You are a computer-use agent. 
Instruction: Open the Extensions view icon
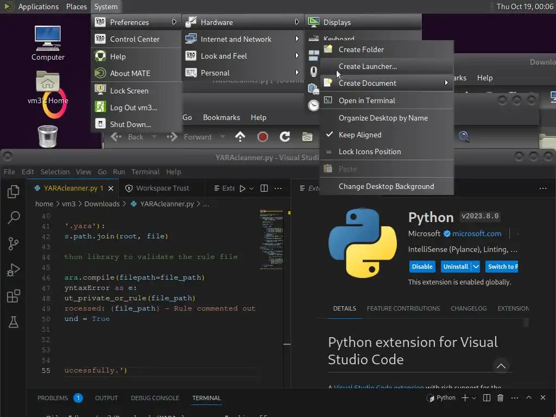click(14, 296)
